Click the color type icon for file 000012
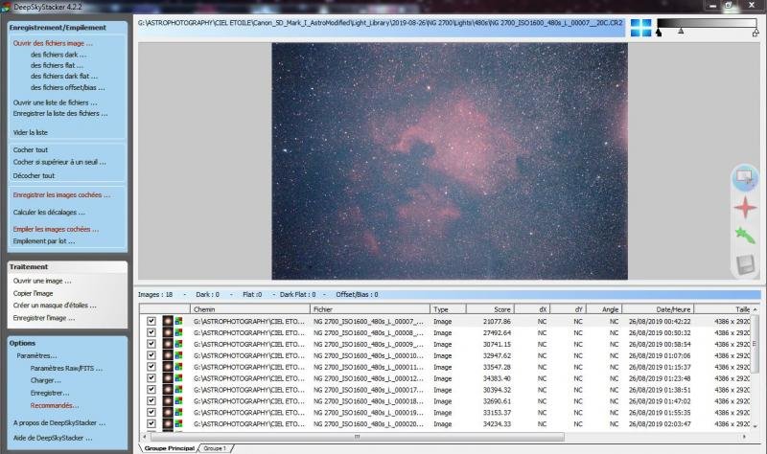Image resolution: width=767 pixels, height=454 pixels. tap(178, 378)
